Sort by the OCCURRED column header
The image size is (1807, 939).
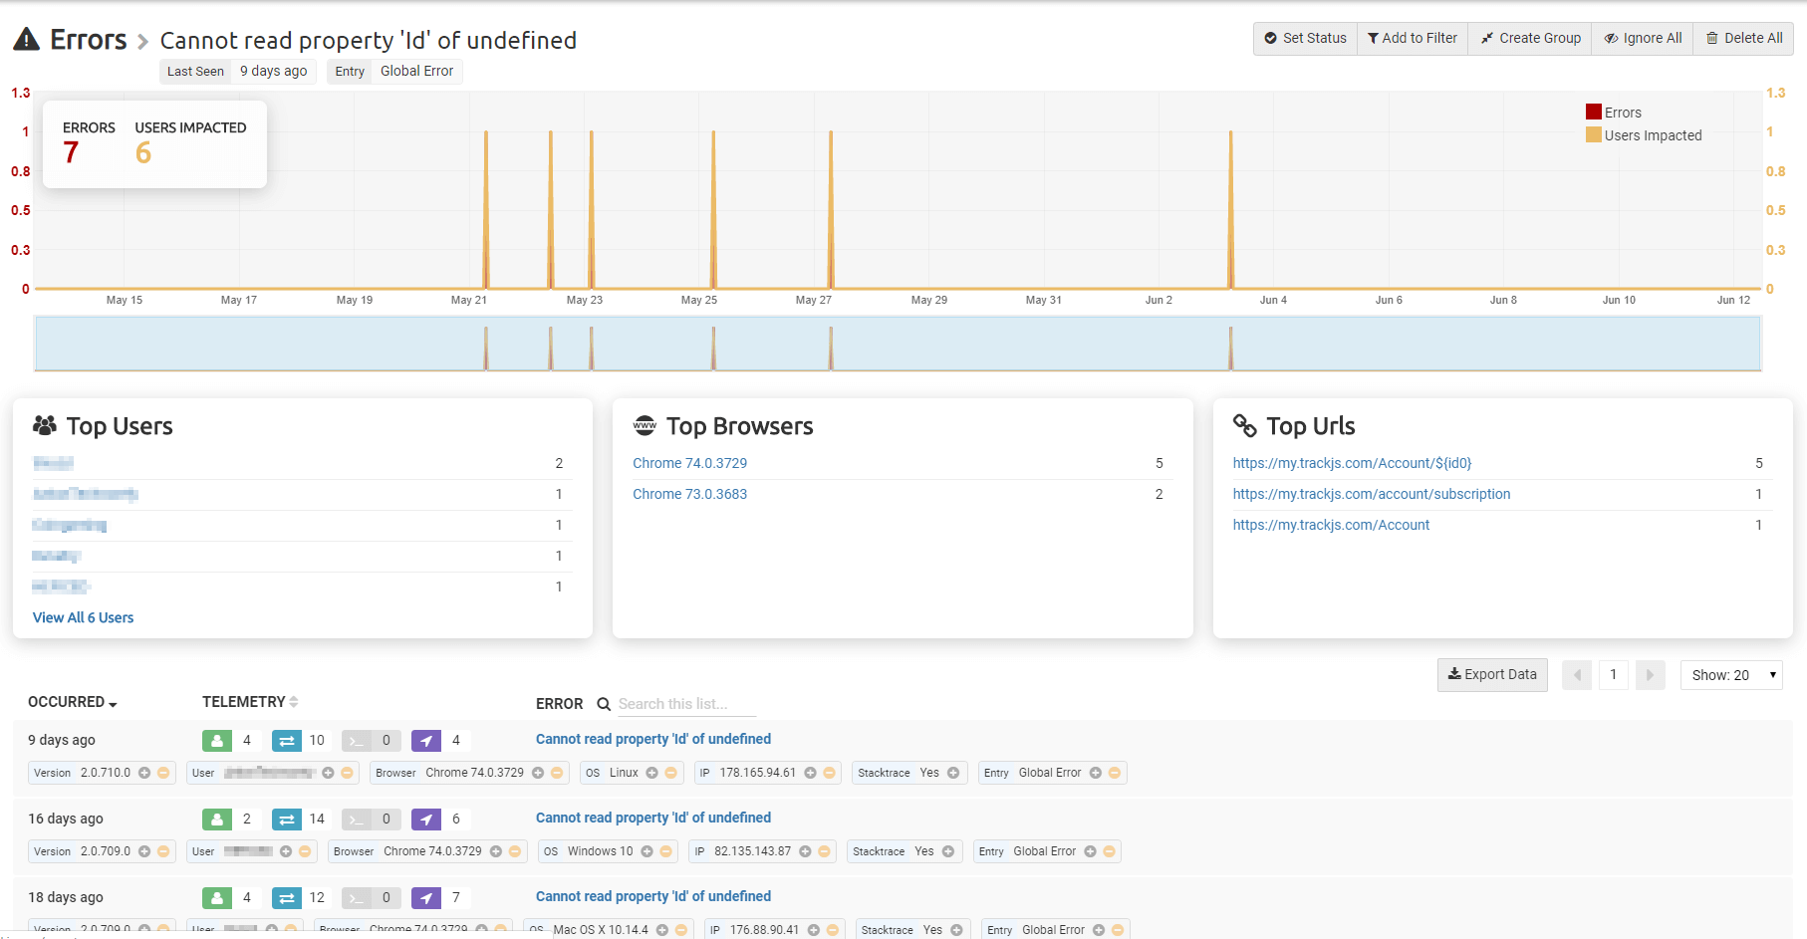[x=72, y=702]
